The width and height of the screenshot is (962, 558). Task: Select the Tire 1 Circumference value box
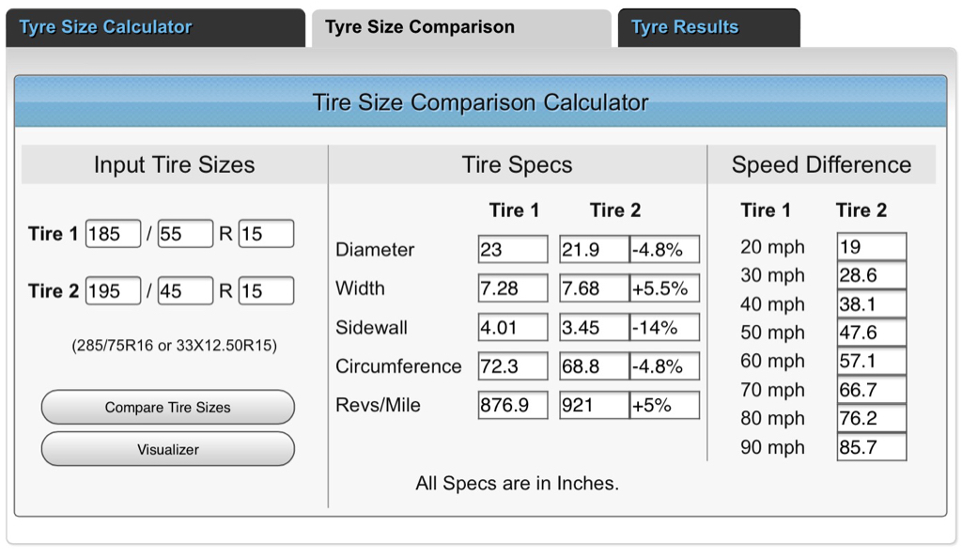point(512,366)
